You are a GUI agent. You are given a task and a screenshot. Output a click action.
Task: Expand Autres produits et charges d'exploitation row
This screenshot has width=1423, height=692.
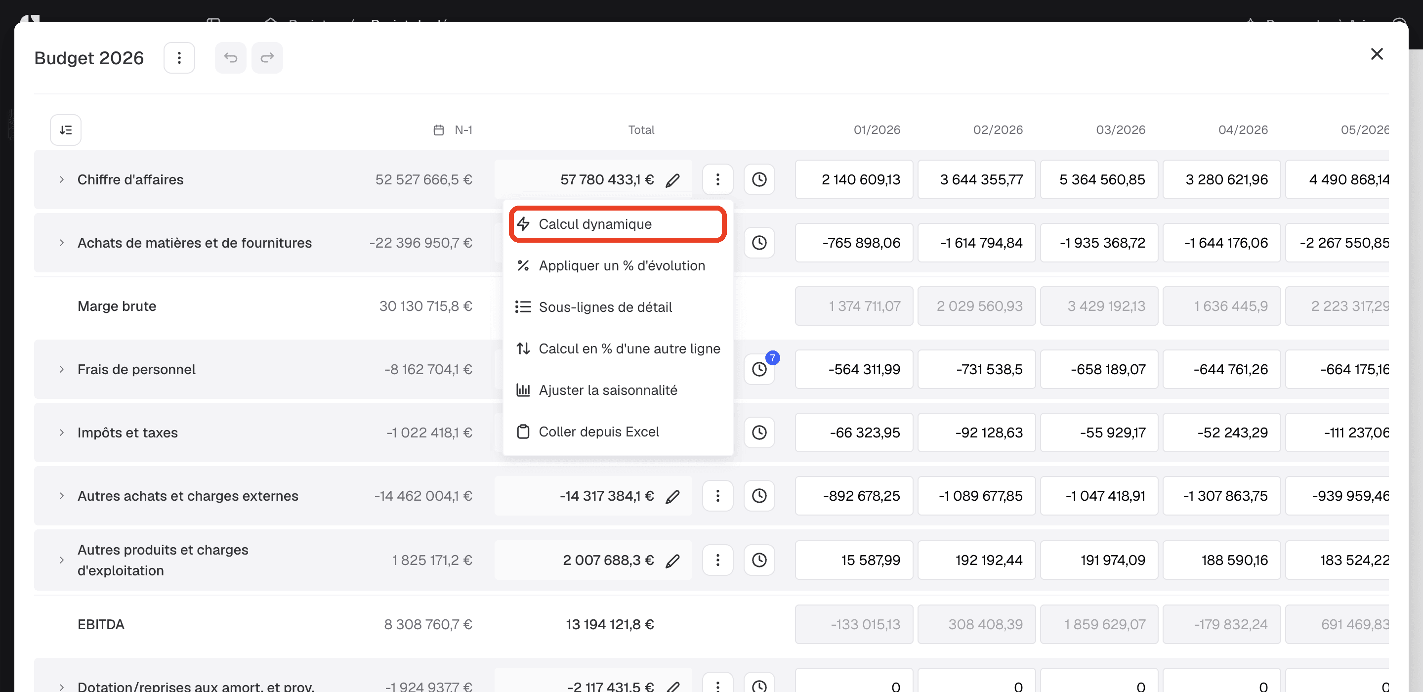pos(61,560)
